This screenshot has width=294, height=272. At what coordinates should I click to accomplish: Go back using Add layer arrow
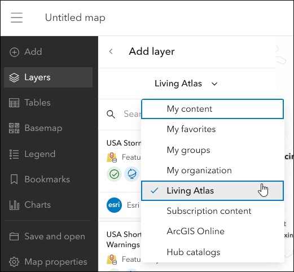(x=111, y=51)
